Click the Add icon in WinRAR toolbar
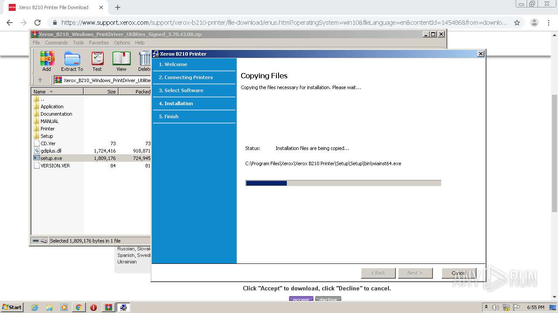Image resolution: width=558 pixels, height=313 pixels. point(47,61)
